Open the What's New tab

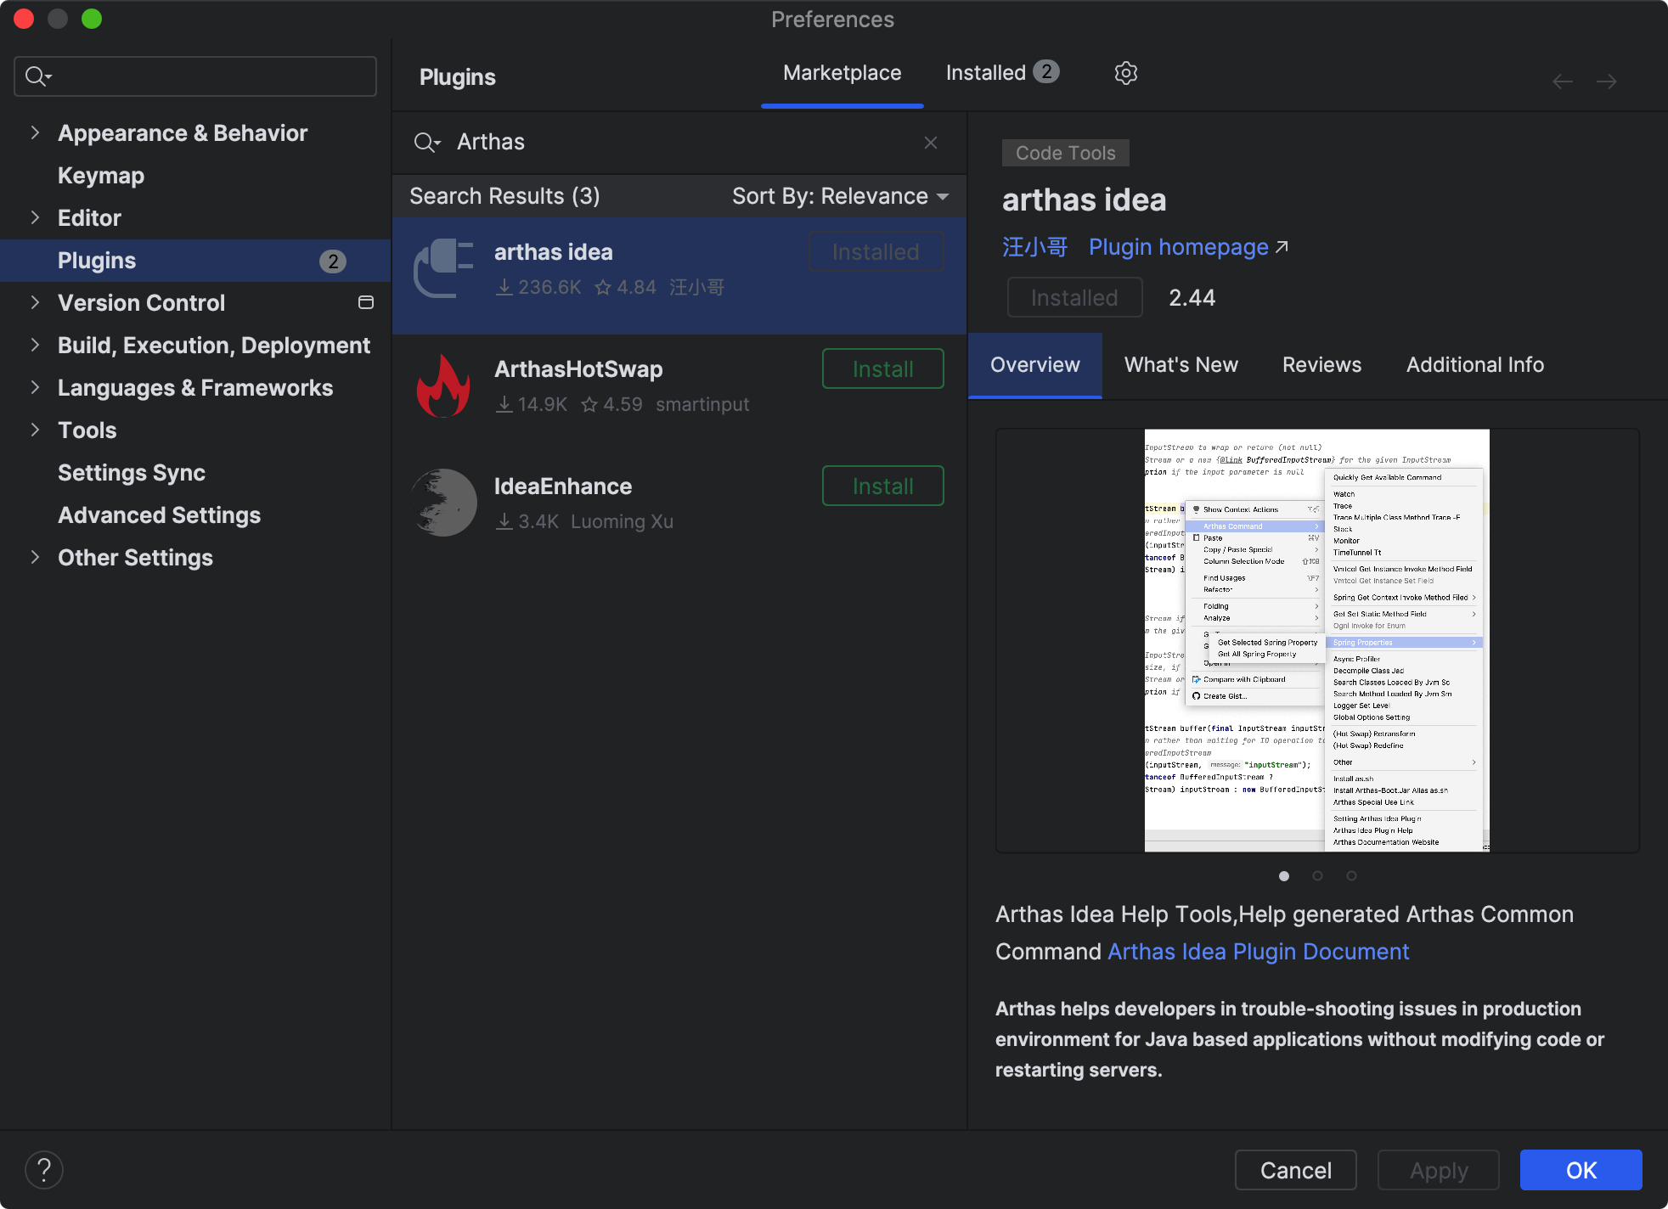point(1181,365)
